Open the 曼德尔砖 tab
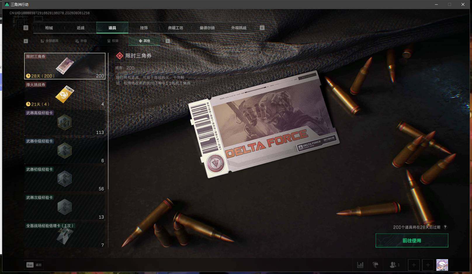The image size is (472, 274). point(207,28)
